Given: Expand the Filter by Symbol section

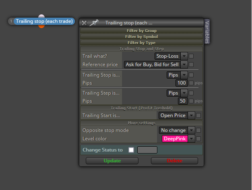Looking at the screenshot, I should [x=142, y=36].
